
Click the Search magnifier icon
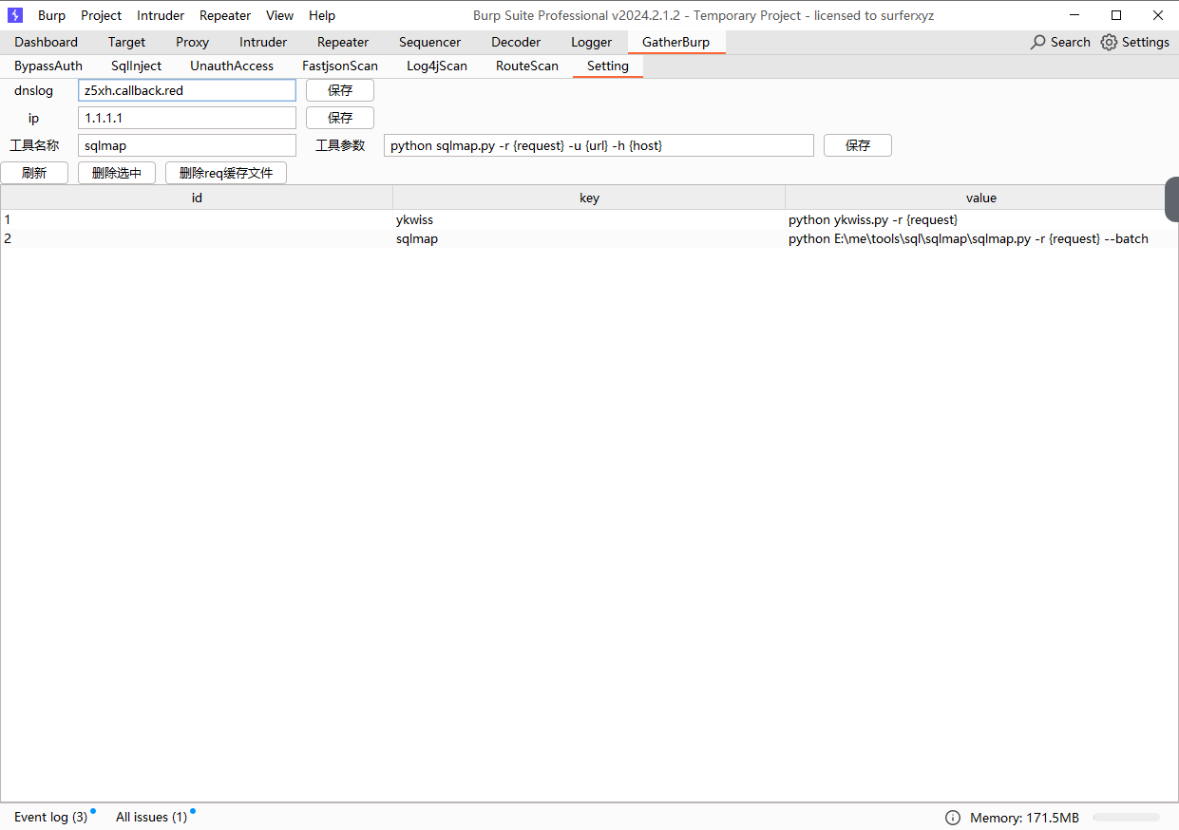1038,42
